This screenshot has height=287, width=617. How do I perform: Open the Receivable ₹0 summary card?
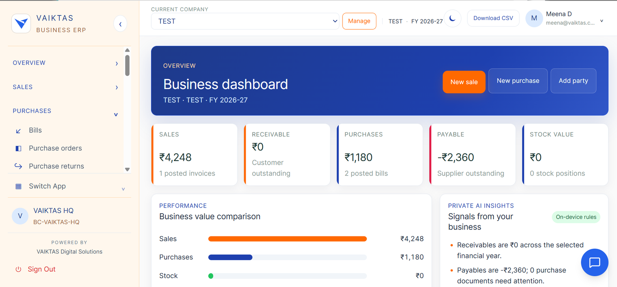coord(287,155)
